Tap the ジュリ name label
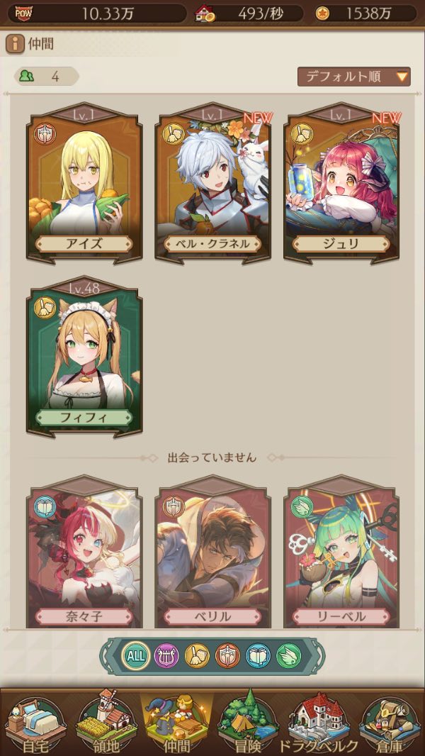425x756 pixels. 341,244
